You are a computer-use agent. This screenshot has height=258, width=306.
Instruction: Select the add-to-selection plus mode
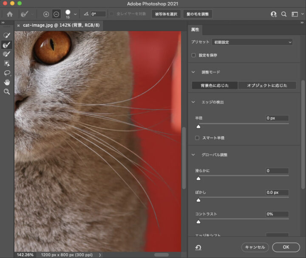pyautogui.click(x=46, y=14)
